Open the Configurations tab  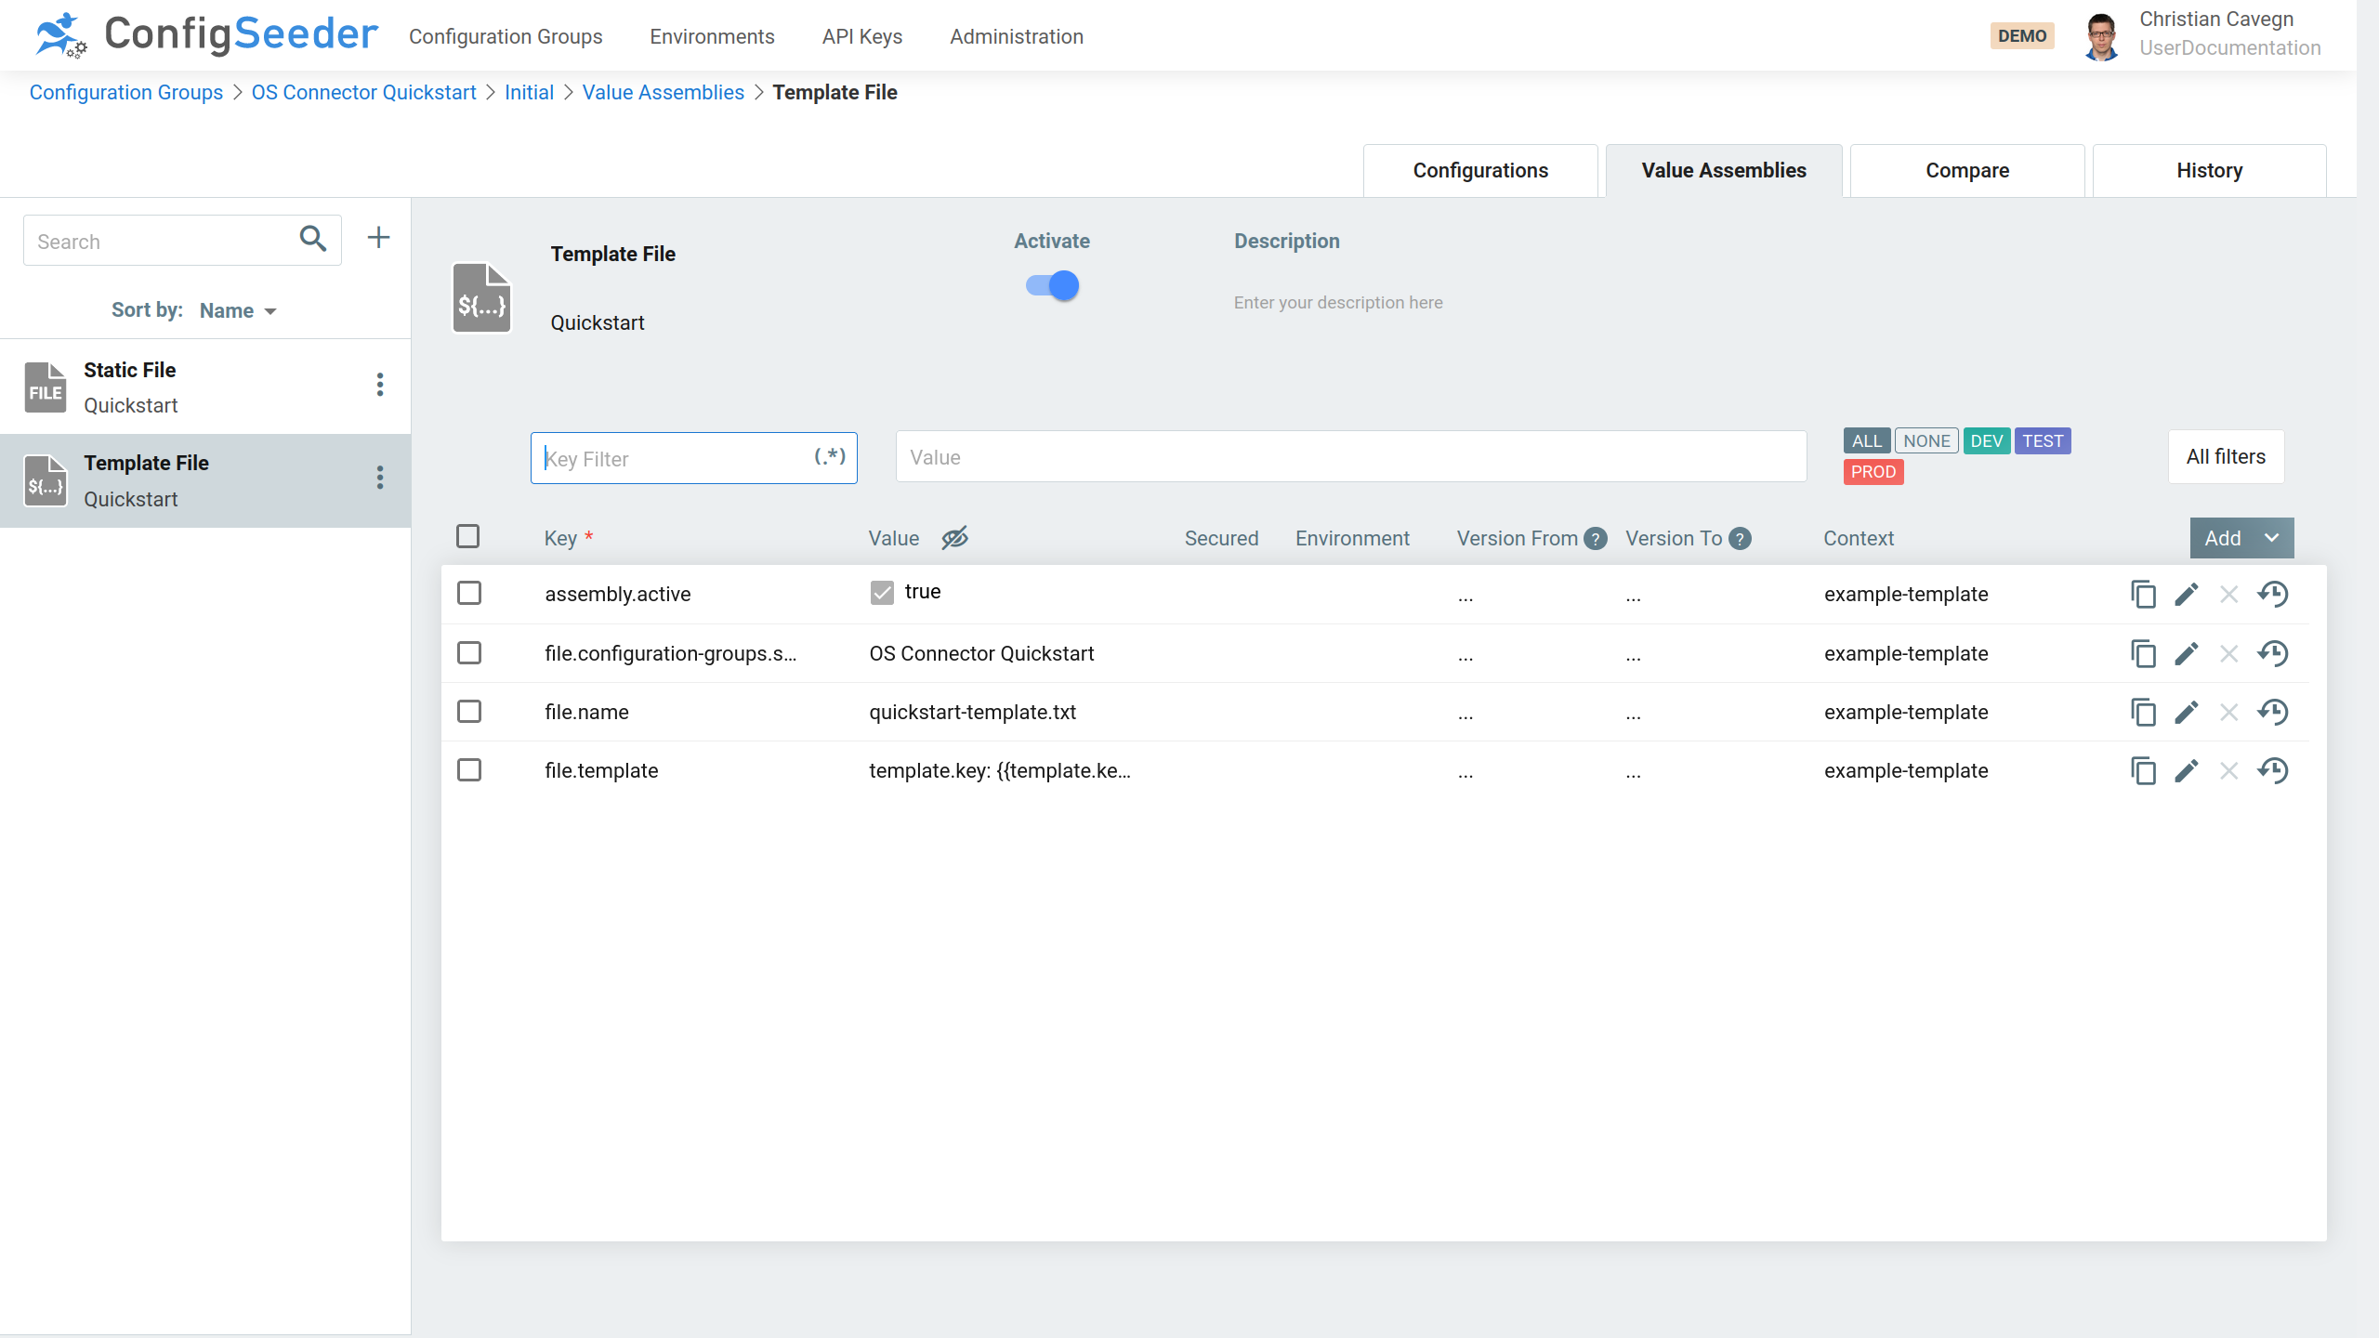coord(1480,170)
